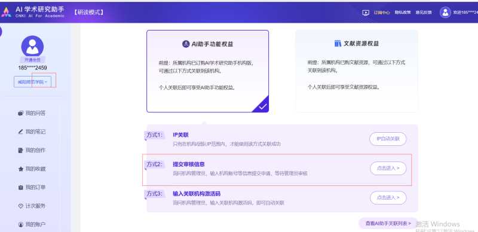Click the pencil icon for 我的笔记
This screenshot has width=478, height=232.
tap(20, 132)
